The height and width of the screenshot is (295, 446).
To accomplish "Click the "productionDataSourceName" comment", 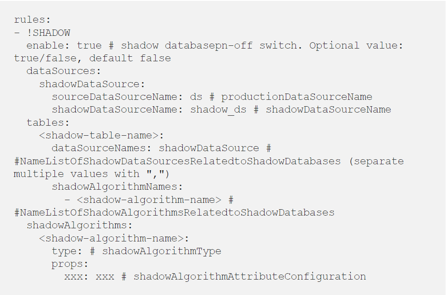I will 297,97.
